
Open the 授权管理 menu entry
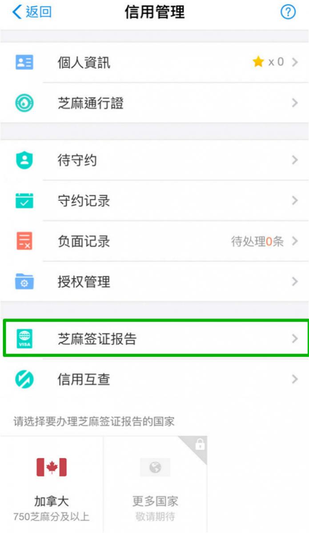tap(154, 282)
